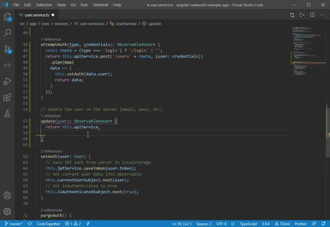The height and width of the screenshot is (227, 330).
Task: Change language mode TypeScript
Action: coord(248,224)
